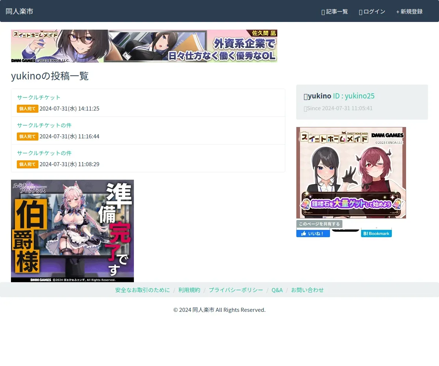
Task: Open the お問い合わせ footer link
Action: tap(307, 290)
